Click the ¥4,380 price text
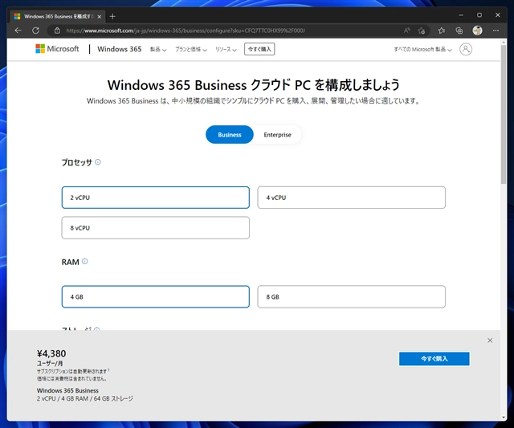The width and height of the screenshot is (514, 428). coord(51,353)
